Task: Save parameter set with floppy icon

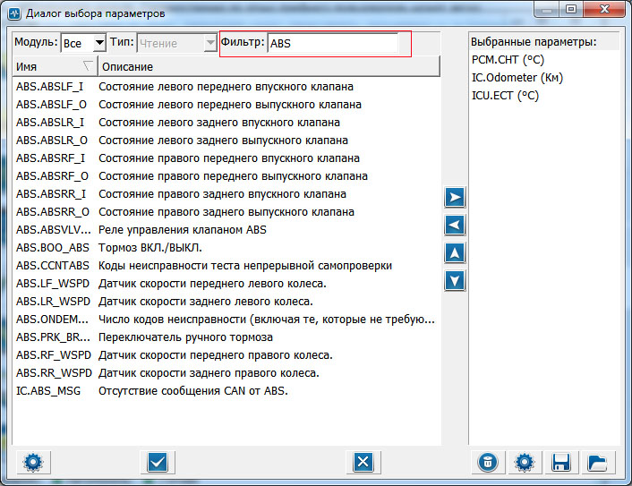Action: pyautogui.click(x=560, y=462)
